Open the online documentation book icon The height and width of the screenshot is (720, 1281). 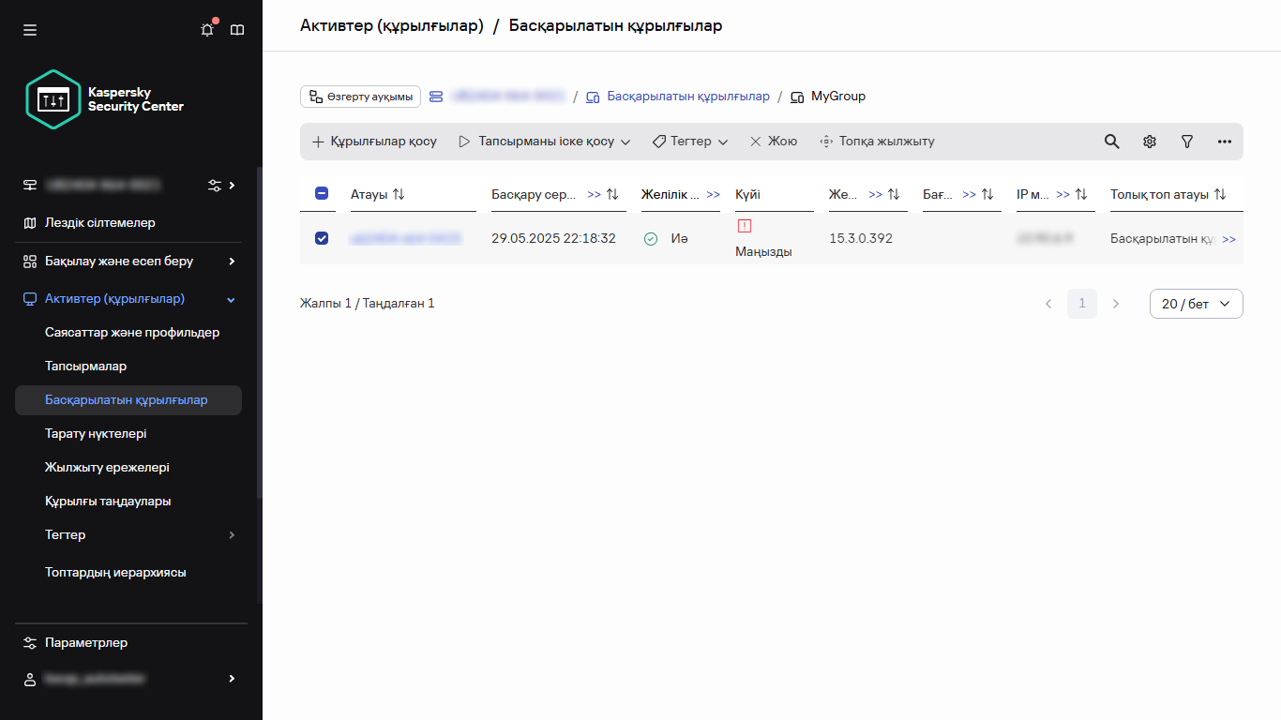[x=237, y=29]
